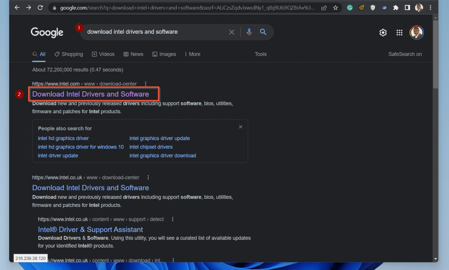449x270 pixels.
Task: Click the https://www.intel.com breadcrumb of first result
Action: (x=56, y=84)
